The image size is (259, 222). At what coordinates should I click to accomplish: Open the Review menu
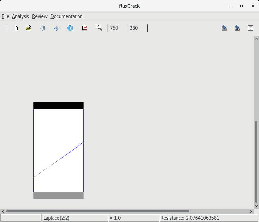40,16
